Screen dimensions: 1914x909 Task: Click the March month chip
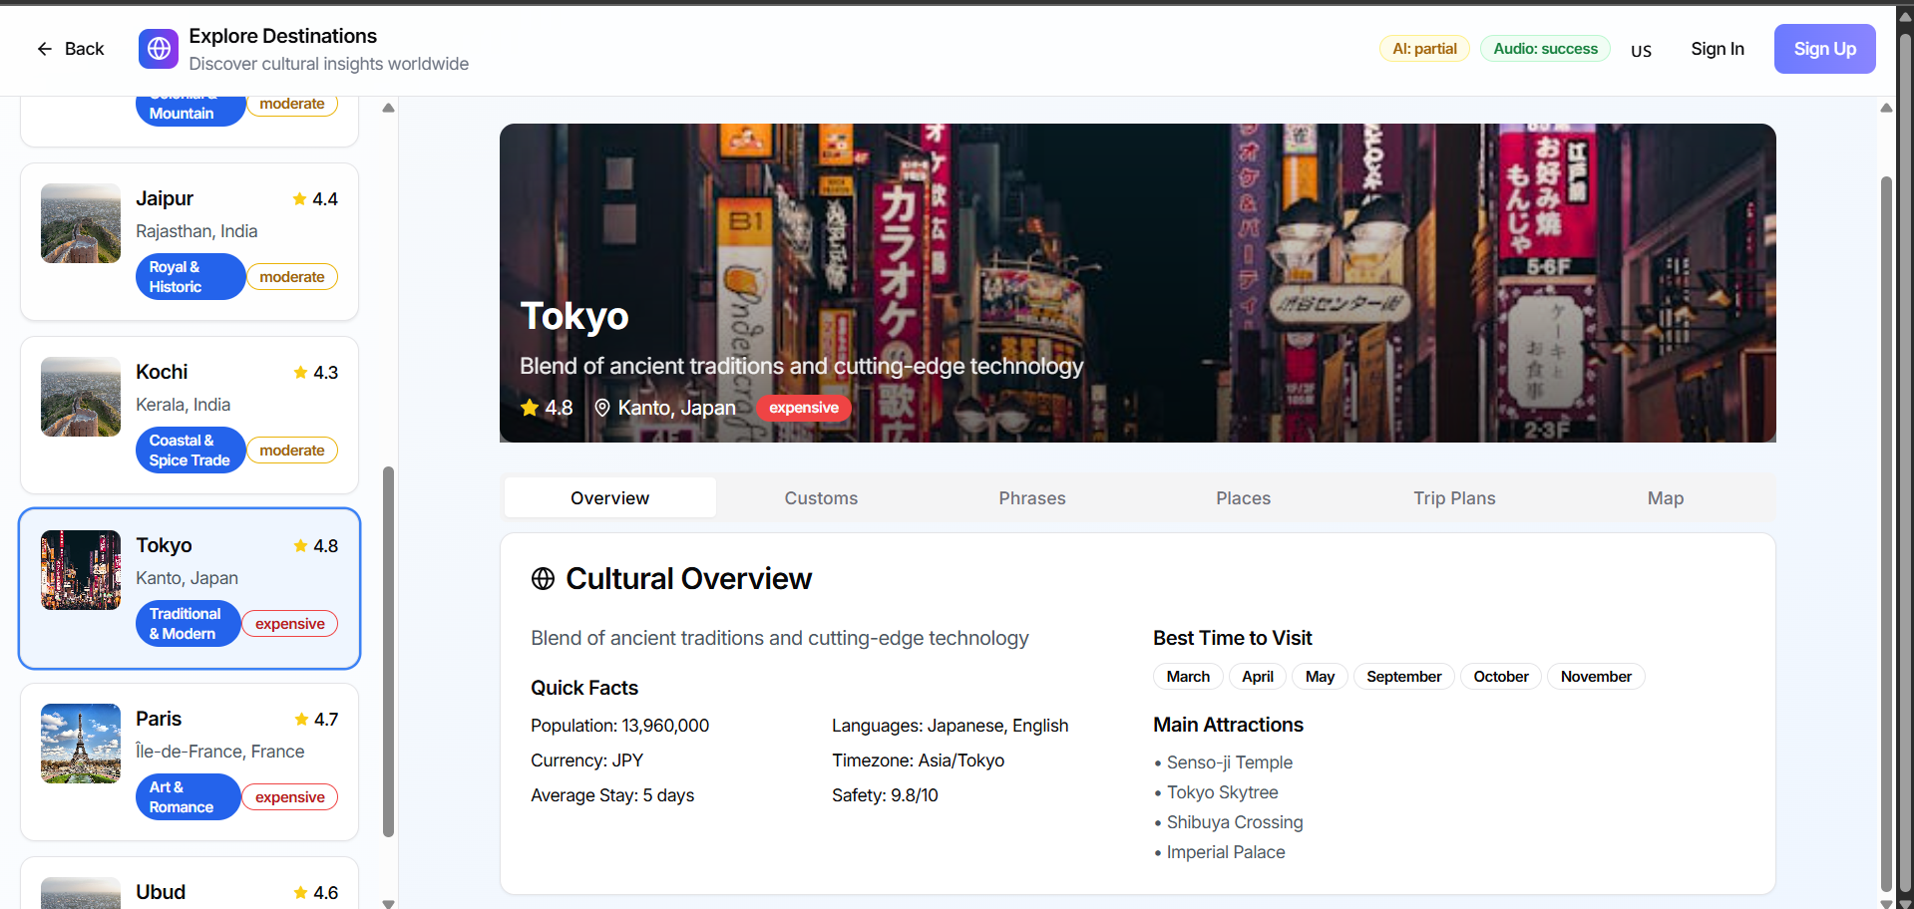click(x=1188, y=677)
